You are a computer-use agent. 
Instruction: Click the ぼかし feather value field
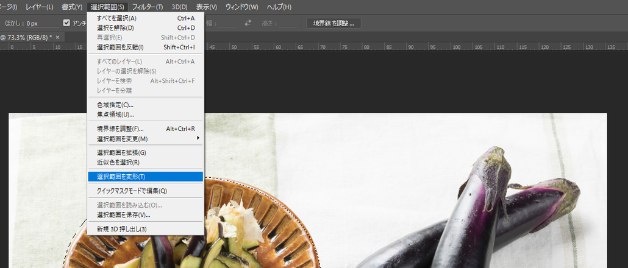click(x=43, y=24)
